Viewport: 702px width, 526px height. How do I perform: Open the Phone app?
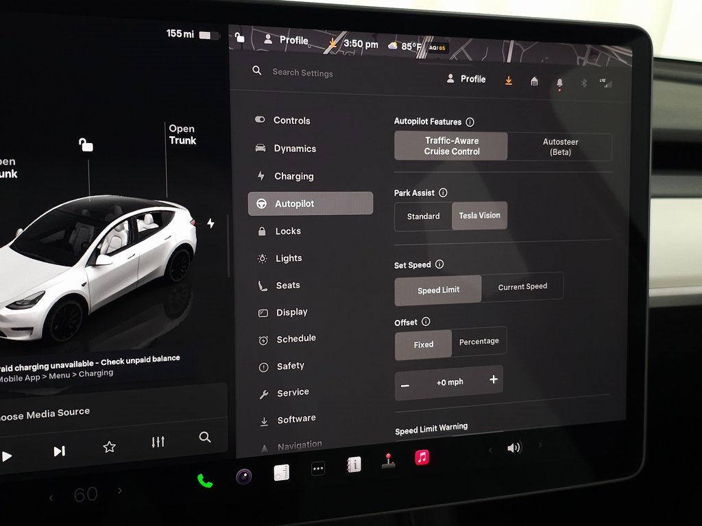205,481
